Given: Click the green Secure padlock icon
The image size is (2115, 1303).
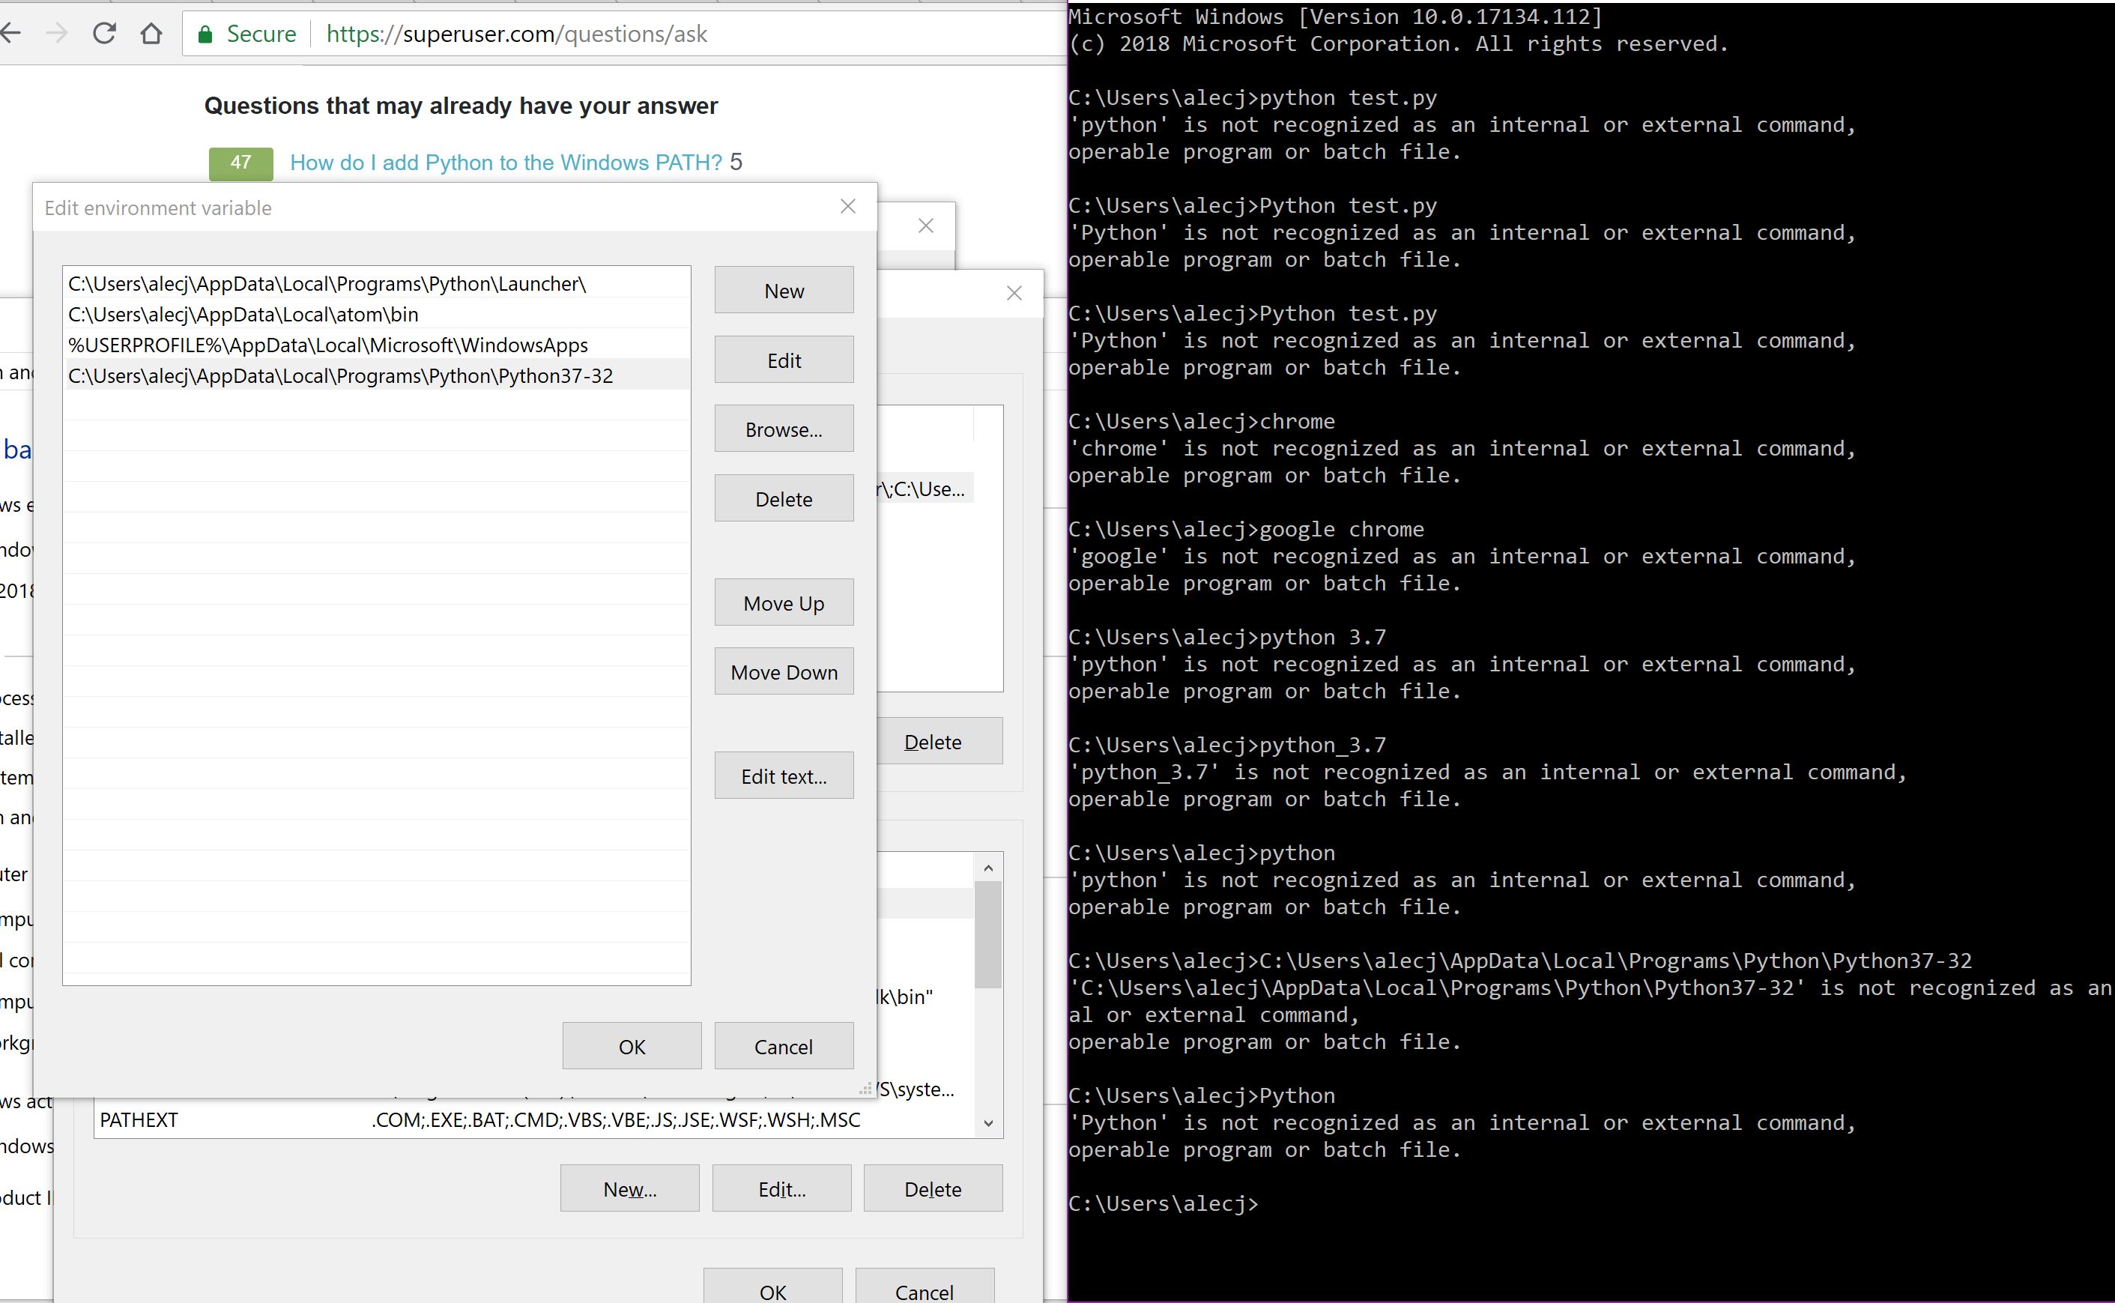Looking at the screenshot, I should click(207, 34).
